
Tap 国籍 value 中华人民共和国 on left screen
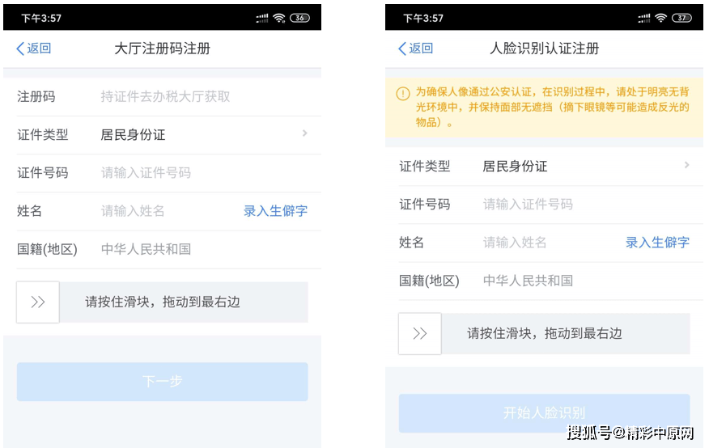[x=146, y=249]
